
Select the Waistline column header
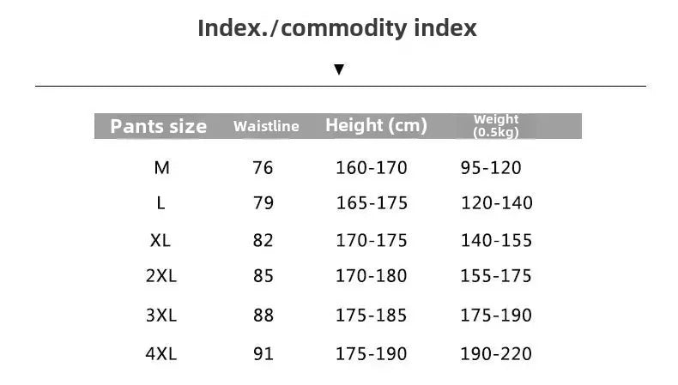266,126
